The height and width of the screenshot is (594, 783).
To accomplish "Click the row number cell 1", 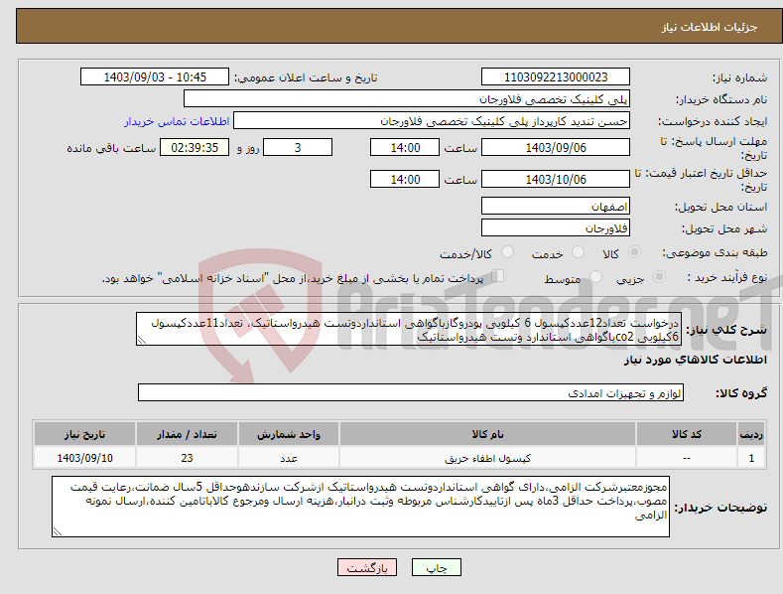I will pyautogui.click(x=751, y=458).
